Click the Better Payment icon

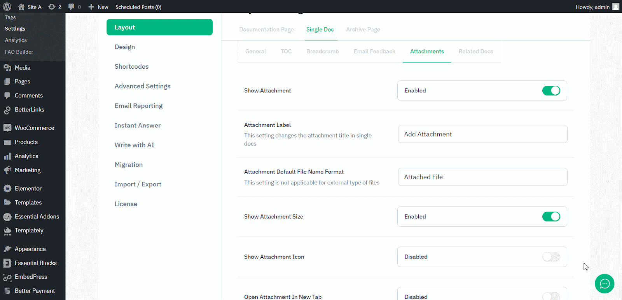(x=7, y=291)
